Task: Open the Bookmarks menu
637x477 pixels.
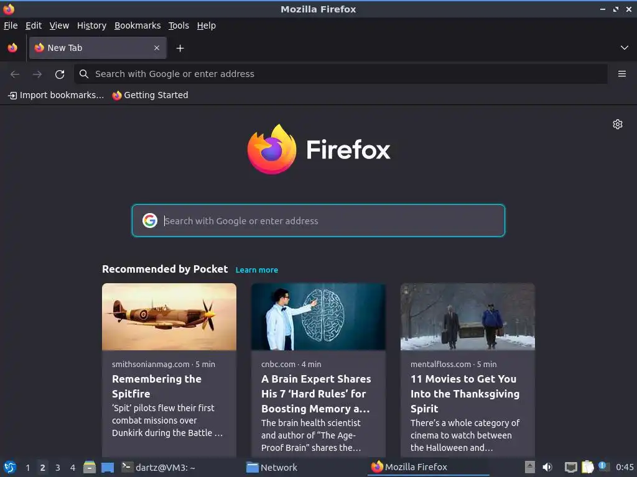Action: tap(137, 25)
